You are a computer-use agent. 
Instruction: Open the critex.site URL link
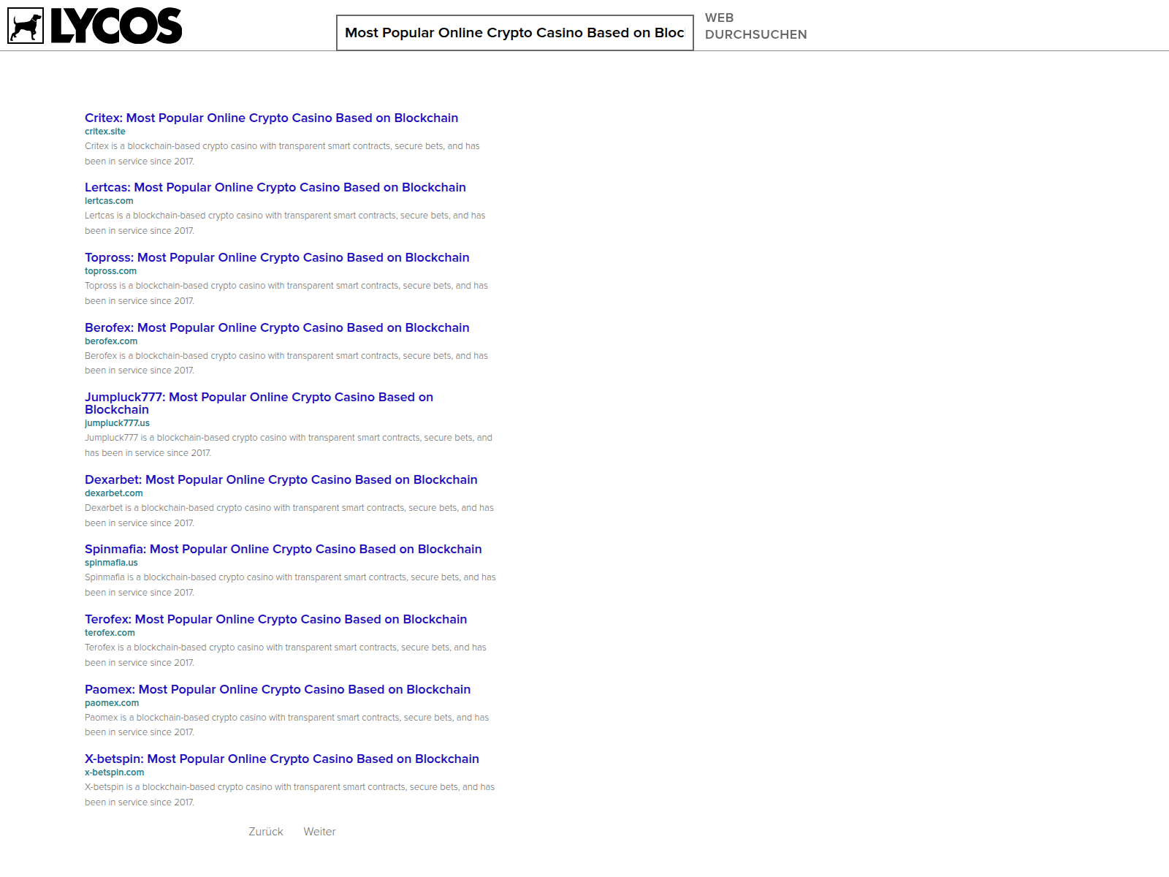pyautogui.click(x=104, y=132)
